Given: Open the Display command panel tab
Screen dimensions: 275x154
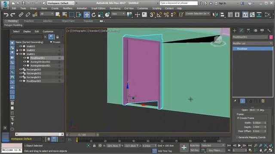Looking at the screenshot, I should [x=262, y=31].
